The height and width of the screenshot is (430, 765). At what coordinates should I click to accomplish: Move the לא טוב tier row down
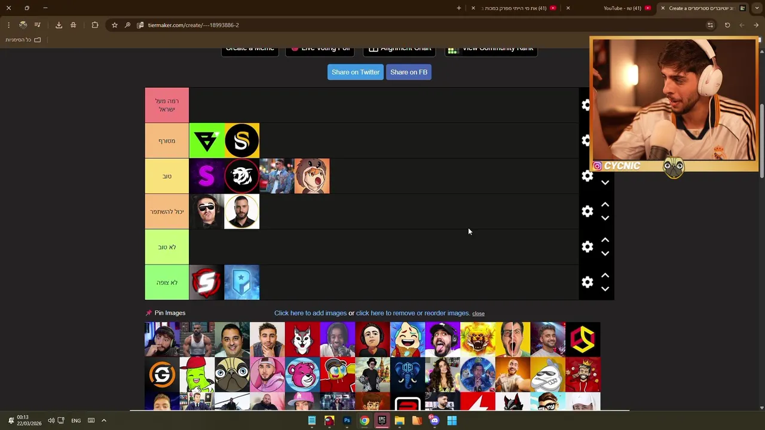(x=605, y=253)
